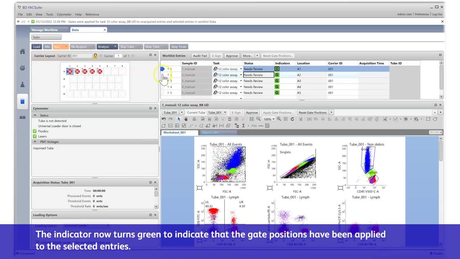The image size is (460, 259).
Task: Select the arrow pointer tool
Action: [179, 119]
